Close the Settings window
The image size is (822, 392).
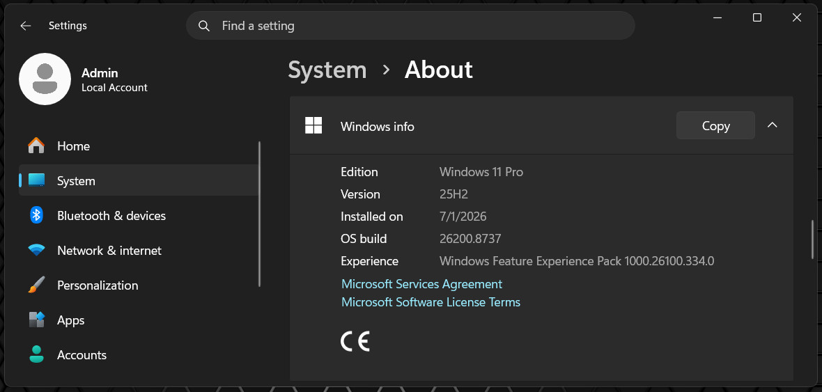click(x=797, y=18)
